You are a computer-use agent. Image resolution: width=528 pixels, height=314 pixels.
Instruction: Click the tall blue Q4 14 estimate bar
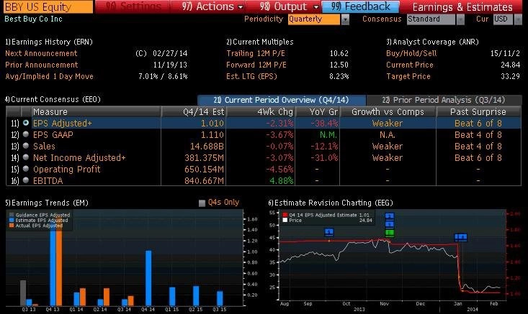pyautogui.click(x=148, y=278)
